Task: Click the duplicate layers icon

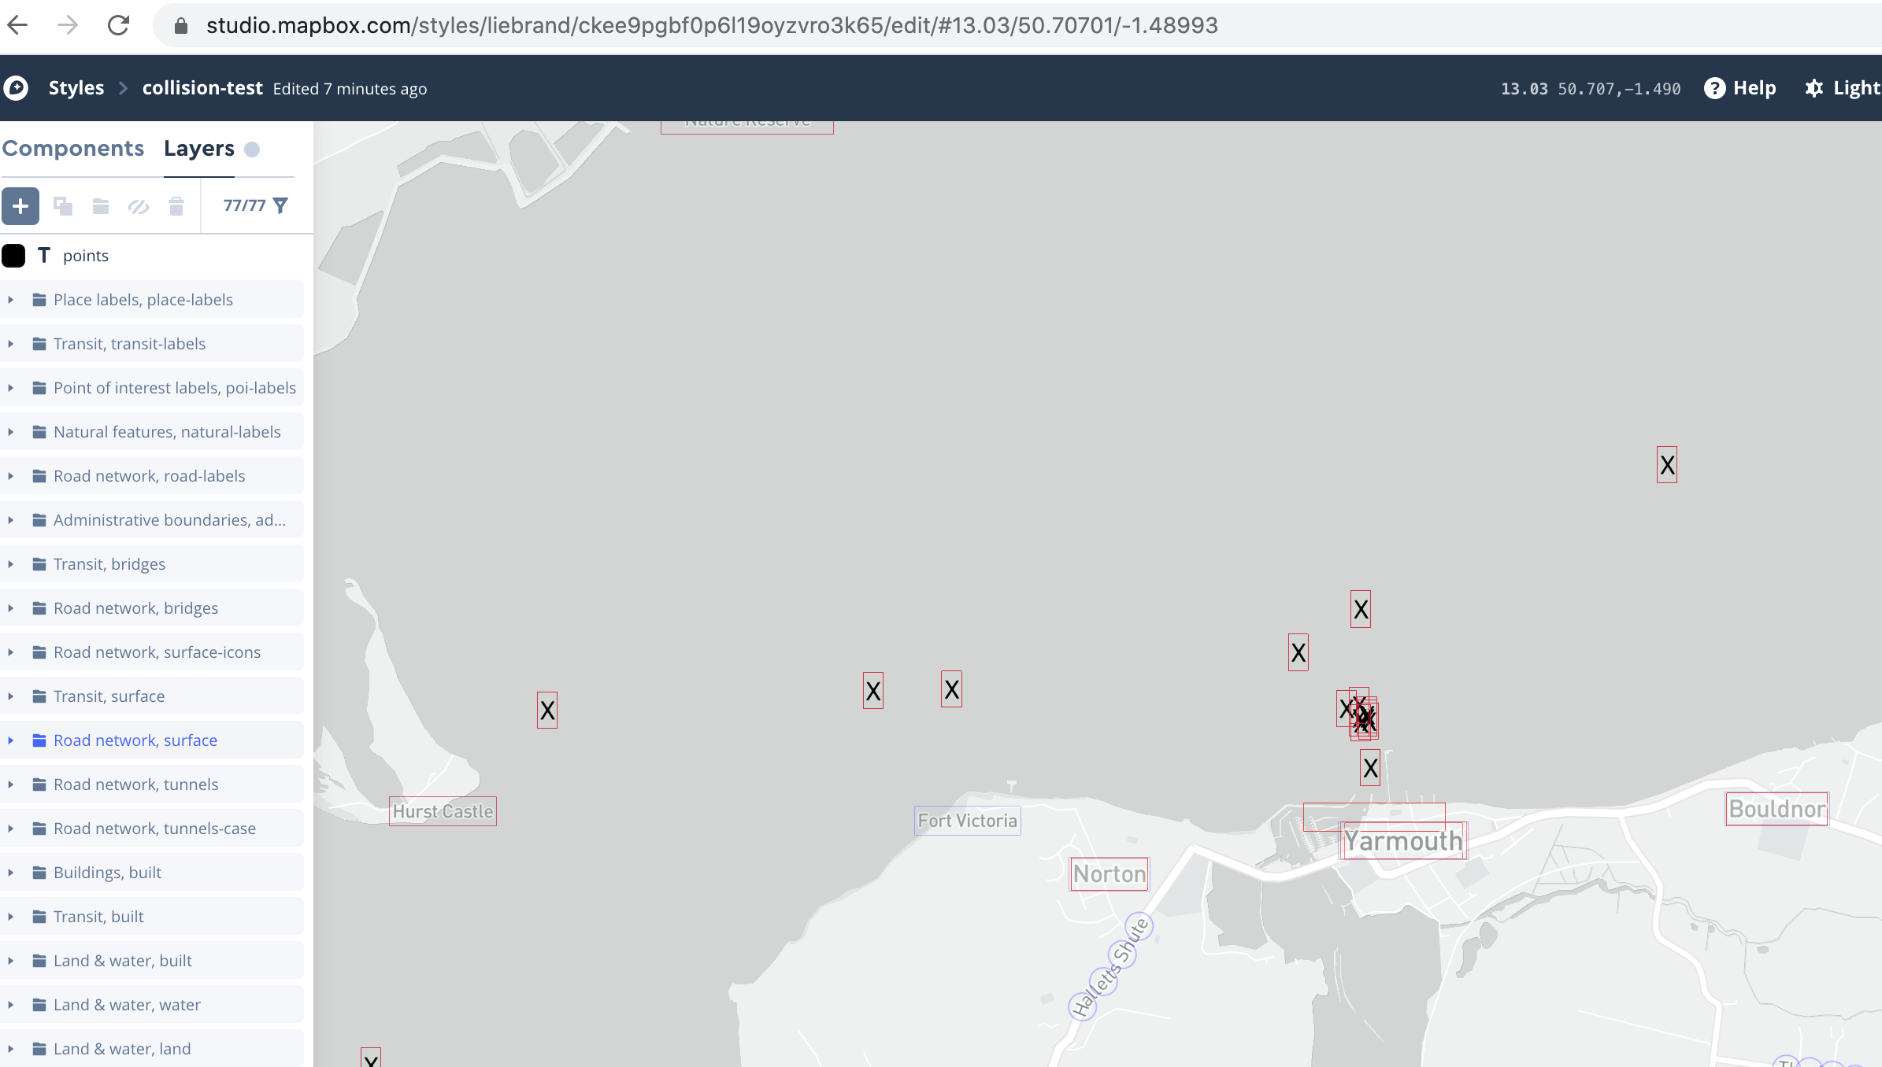Action: pyautogui.click(x=63, y=206)
